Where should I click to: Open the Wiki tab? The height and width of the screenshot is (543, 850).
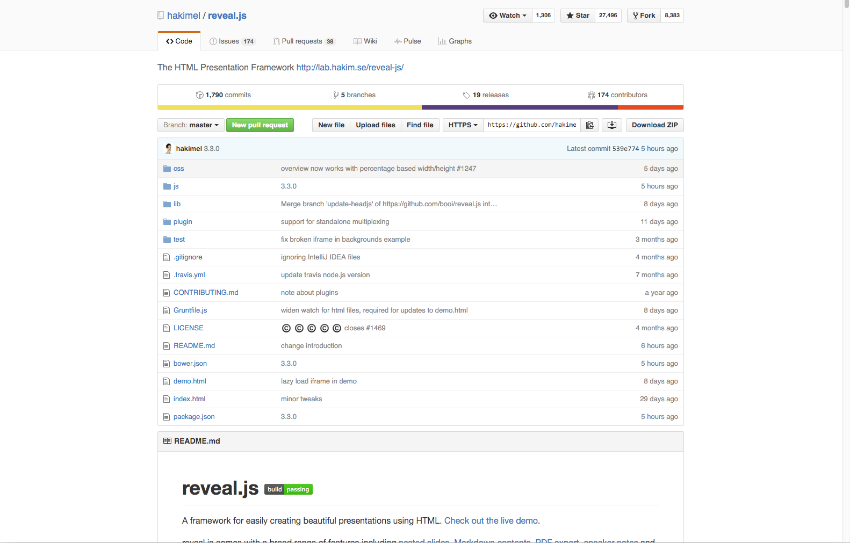[365, 41]
